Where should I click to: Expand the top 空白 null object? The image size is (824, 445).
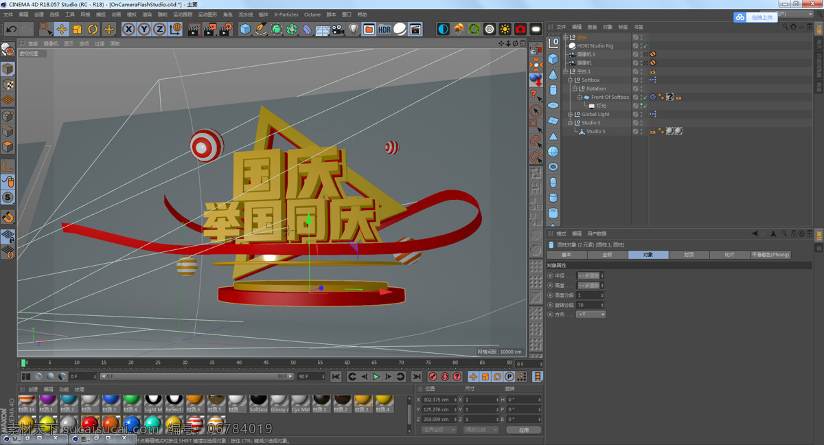point(566,37)
